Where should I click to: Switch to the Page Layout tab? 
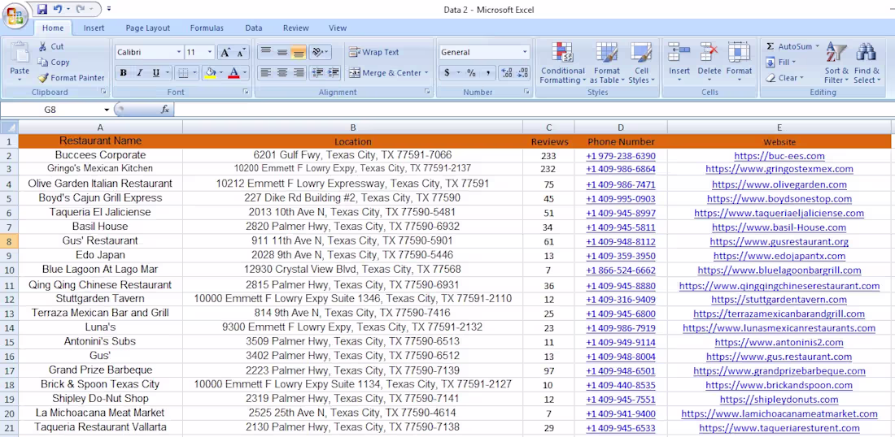click(148, 28)
